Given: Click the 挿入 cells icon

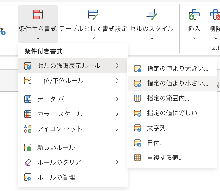Looking at the screenshot, I should pyautogui.click(x=194, y=14).
